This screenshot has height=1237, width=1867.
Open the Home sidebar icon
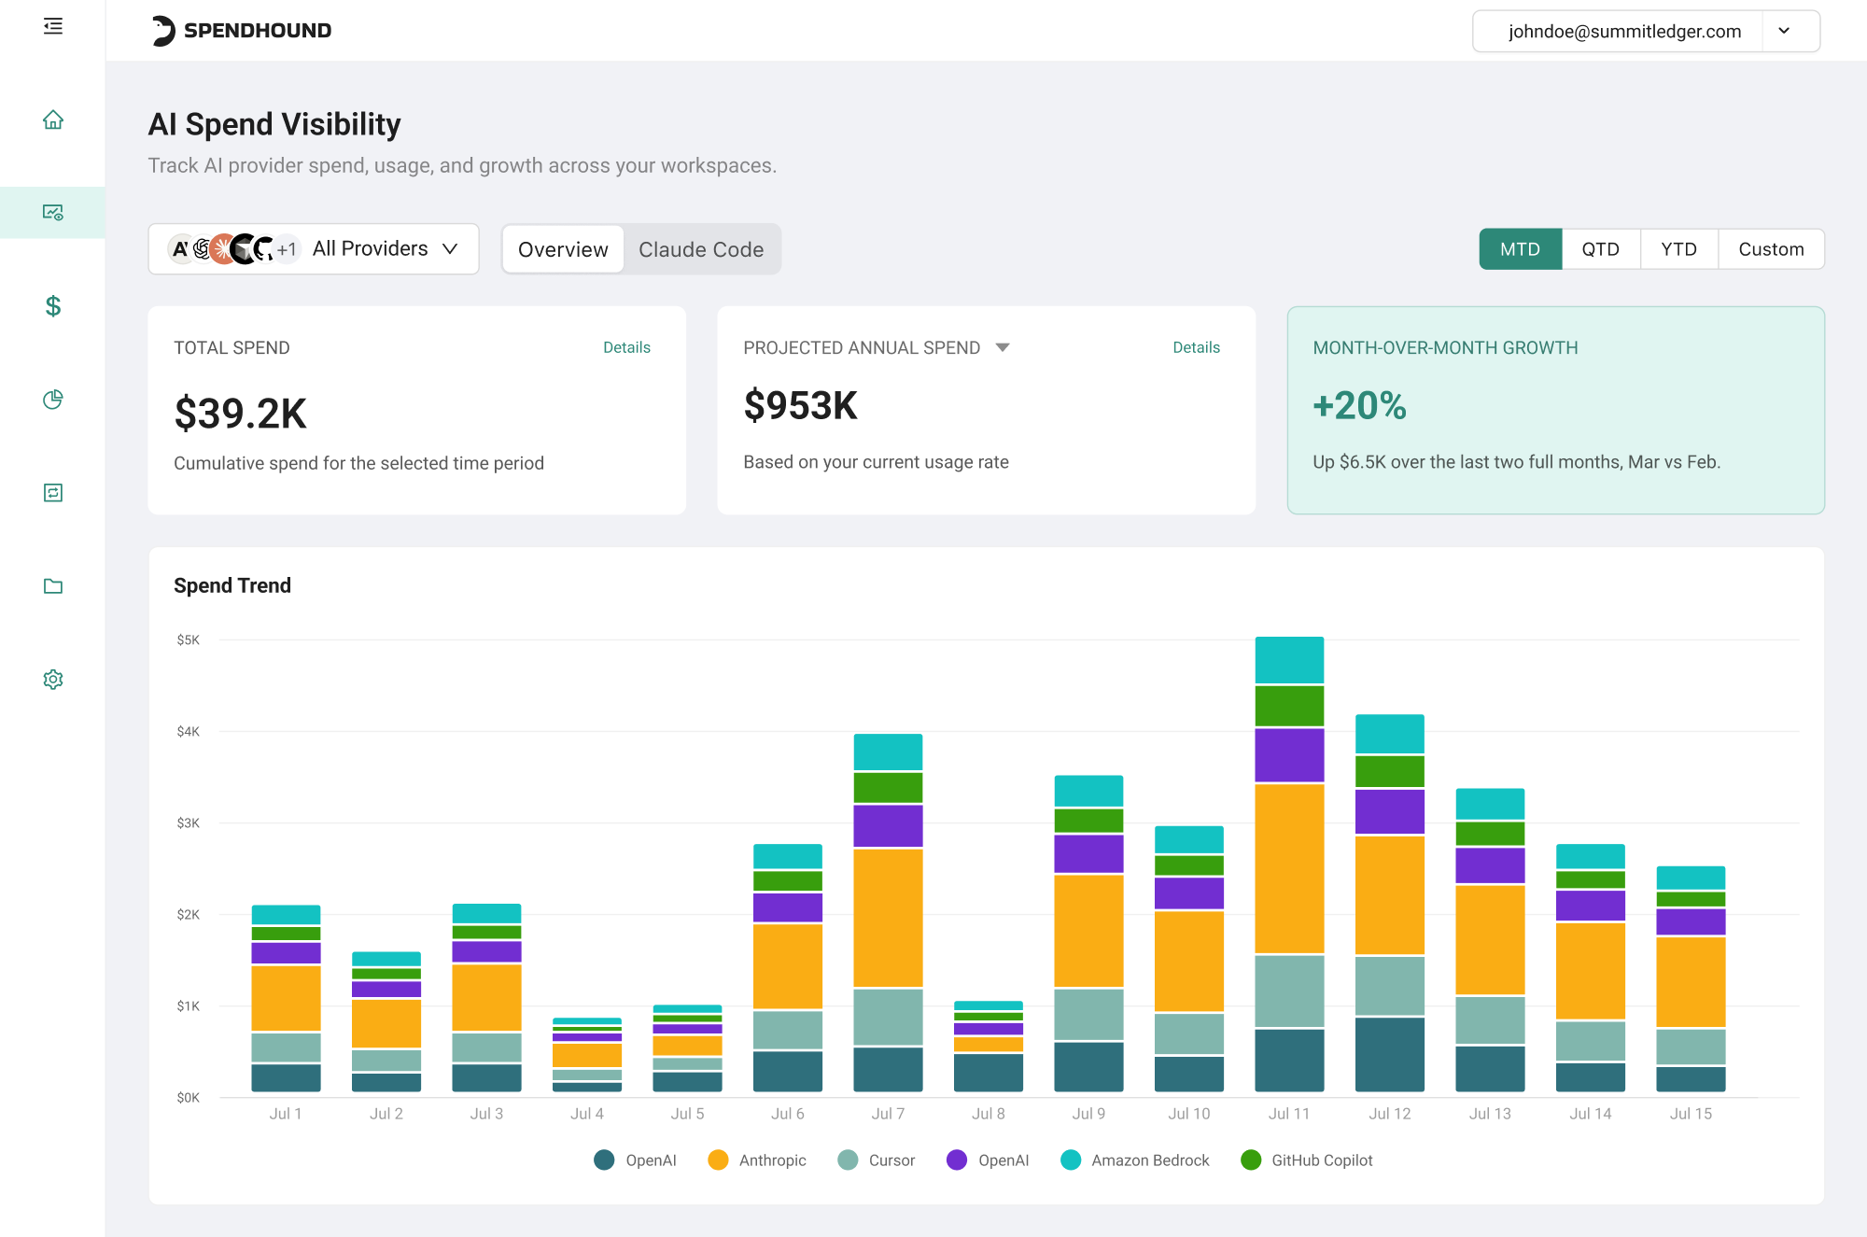[53, 119]
